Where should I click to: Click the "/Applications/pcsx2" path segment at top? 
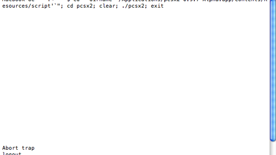149,1
